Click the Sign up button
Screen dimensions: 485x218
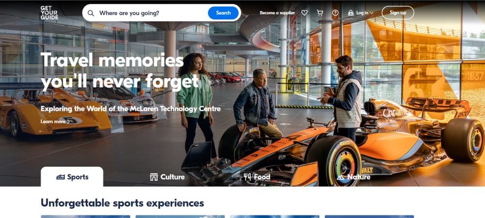point(398,13)
